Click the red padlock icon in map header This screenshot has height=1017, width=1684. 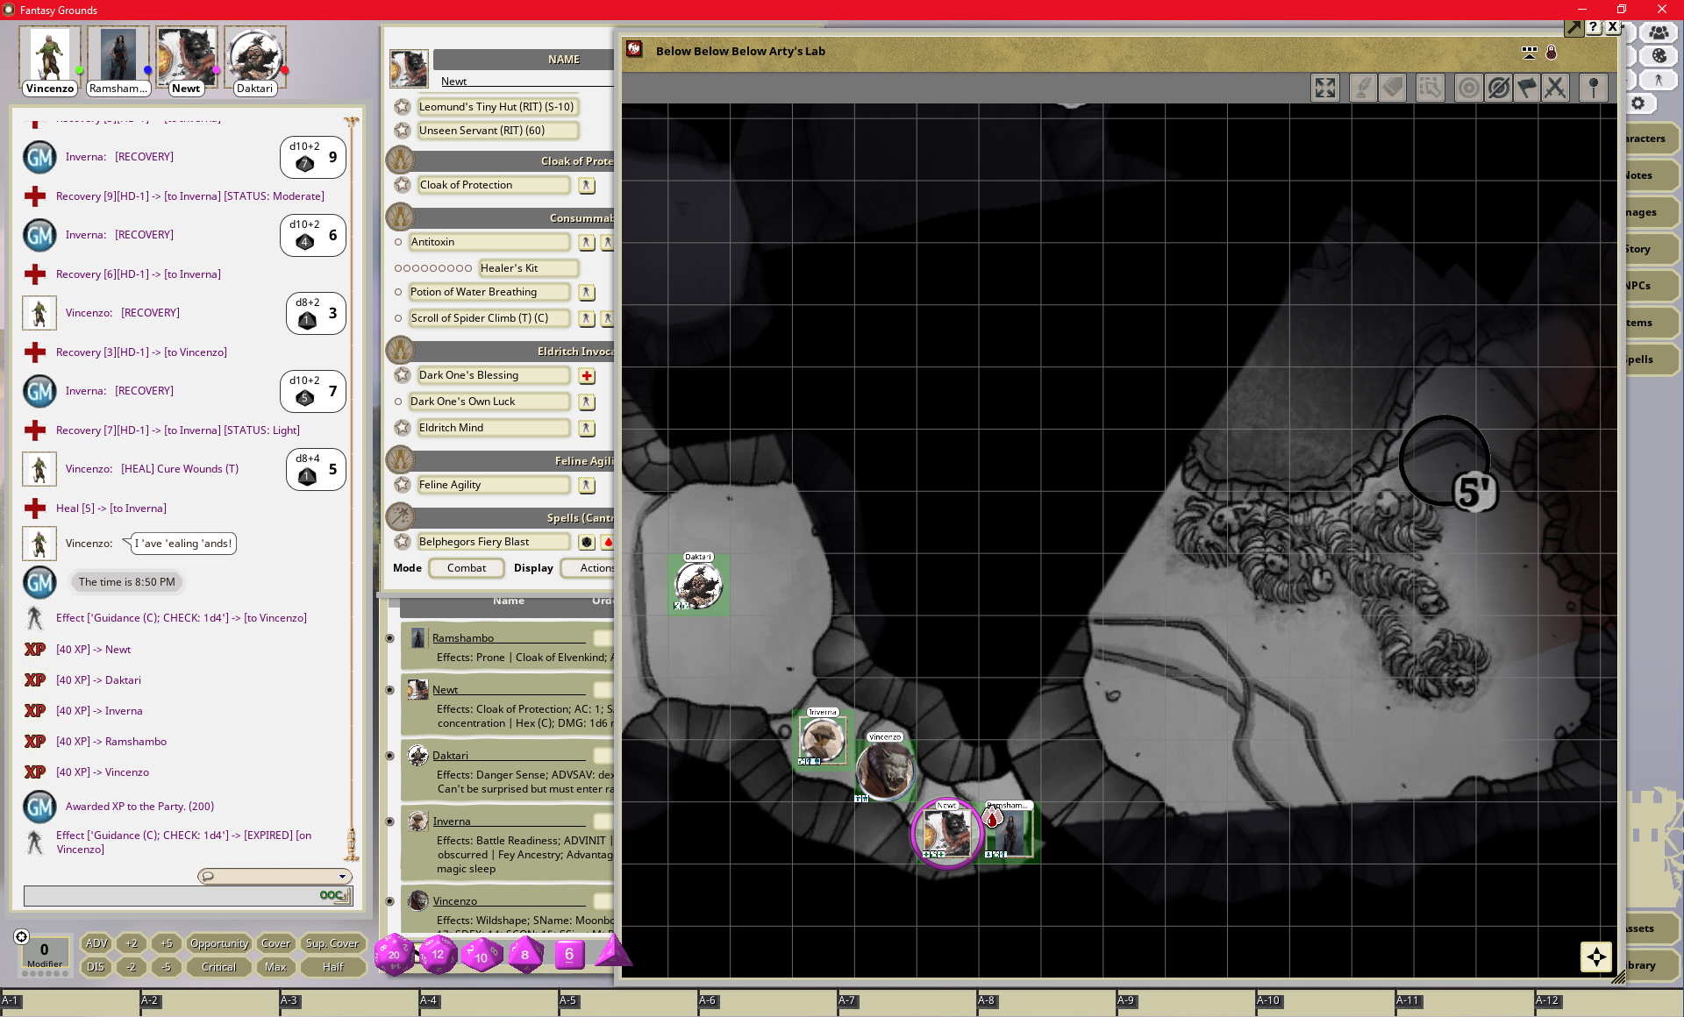click(x=1551, y=53)
